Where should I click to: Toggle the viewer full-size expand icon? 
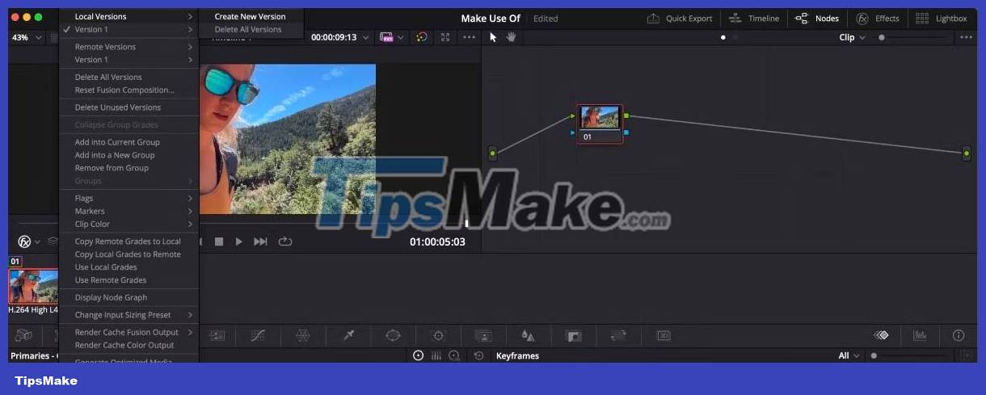[x=445, y=37]
